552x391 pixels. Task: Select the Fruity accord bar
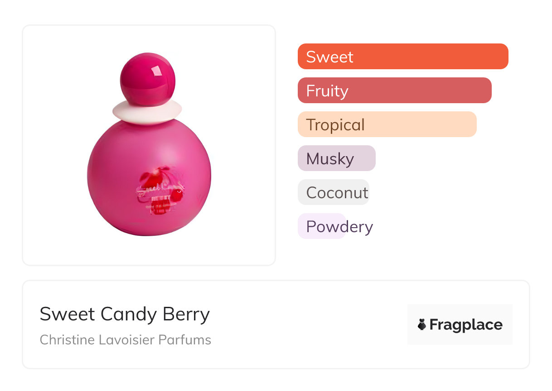(x=394, y=91)
